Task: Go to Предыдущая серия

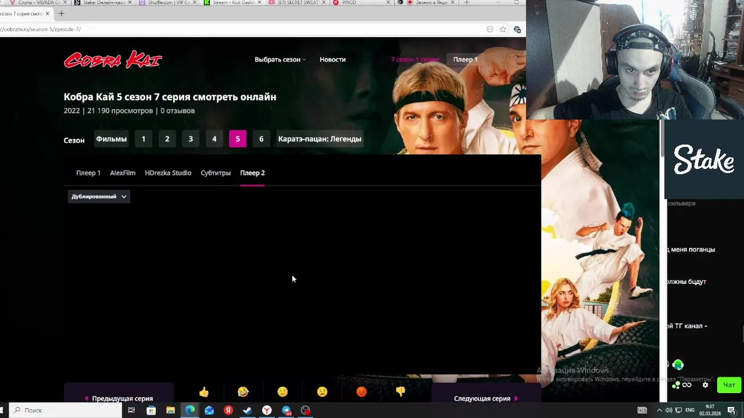Action: click(119, 398)
